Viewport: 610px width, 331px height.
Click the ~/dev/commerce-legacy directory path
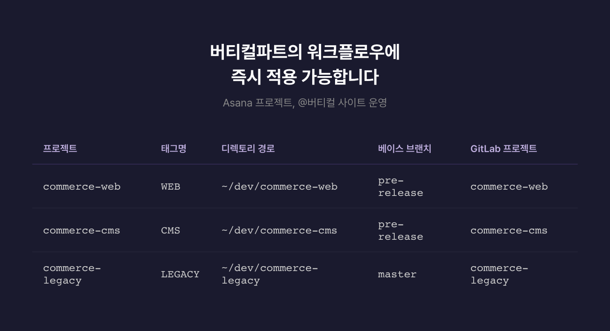pyautogui.click(x=270, y=274)
